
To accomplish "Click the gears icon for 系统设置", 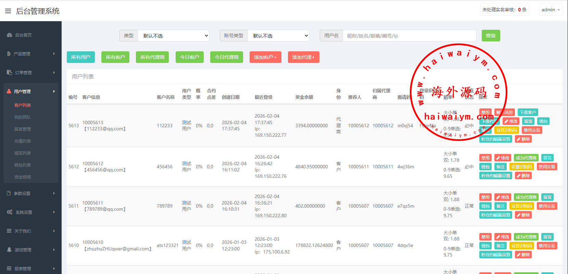I will 10,212.
